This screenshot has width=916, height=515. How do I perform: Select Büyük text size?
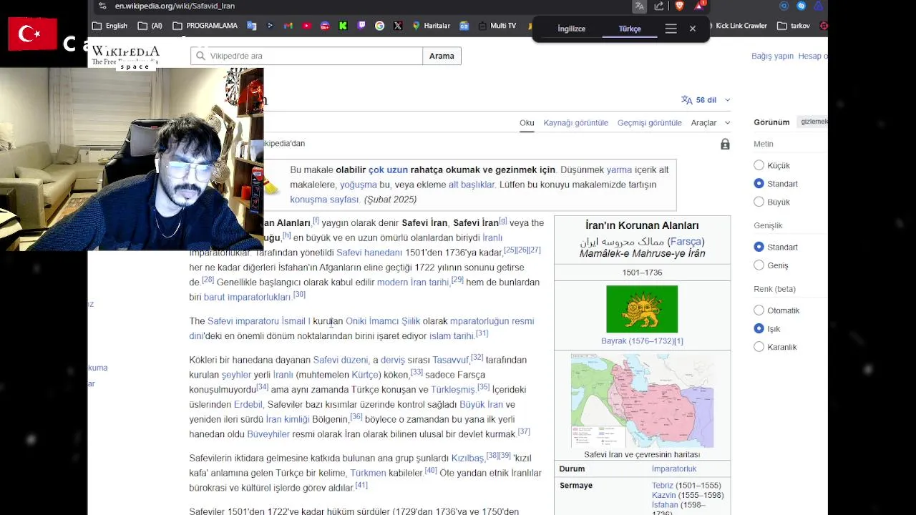pyautogui.click(x=759, y=202)
